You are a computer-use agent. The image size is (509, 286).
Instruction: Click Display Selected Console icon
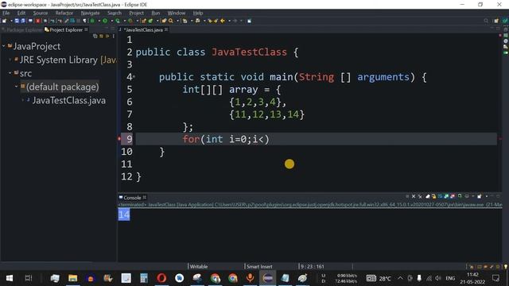click(x=467, y=196)
